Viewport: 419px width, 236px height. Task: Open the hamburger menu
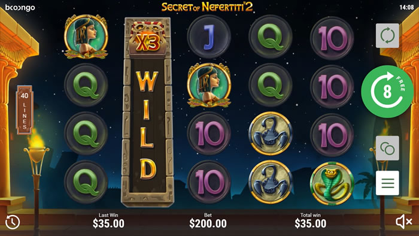(x=387, y=183)
